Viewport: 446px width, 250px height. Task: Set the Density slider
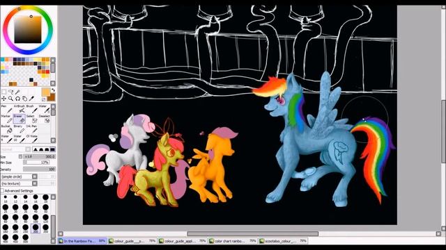(39, 169)
